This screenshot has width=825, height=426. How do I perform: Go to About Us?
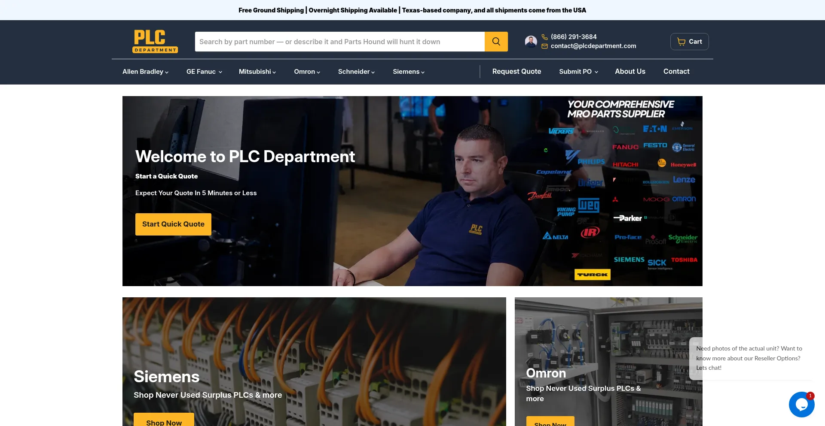tap(630, 72)
